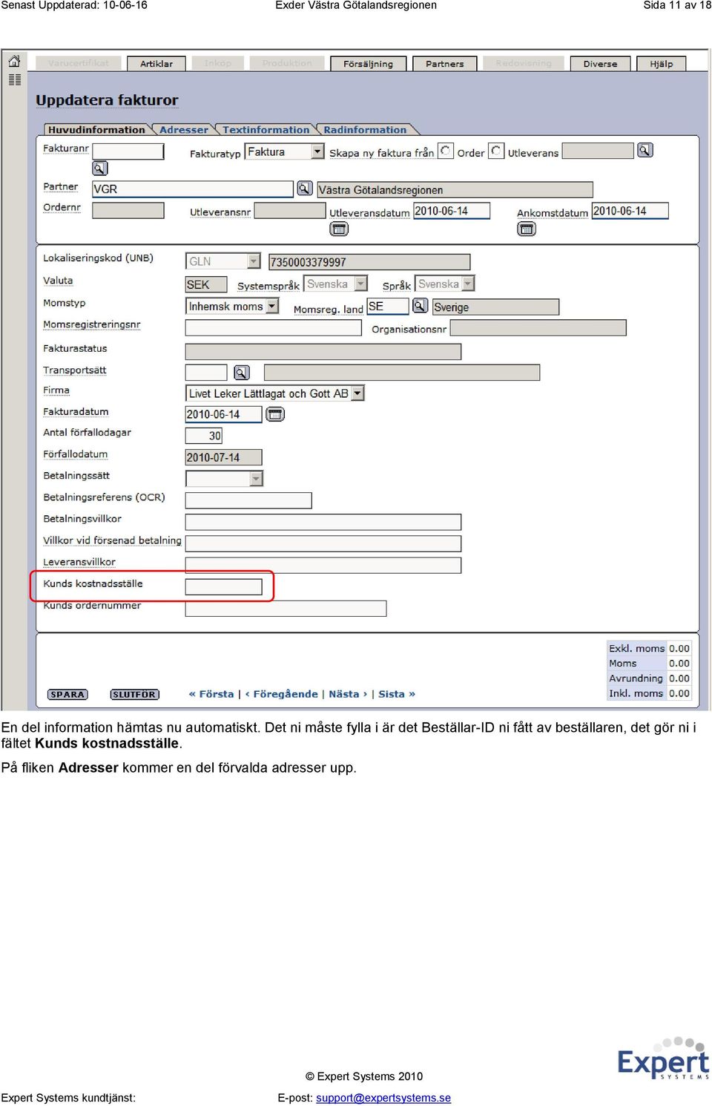Viewport: 712px width, 1106px height.
Task: Click the Kunds ordernummer input field
Action: pyautogui.click(x=286, y=609)
